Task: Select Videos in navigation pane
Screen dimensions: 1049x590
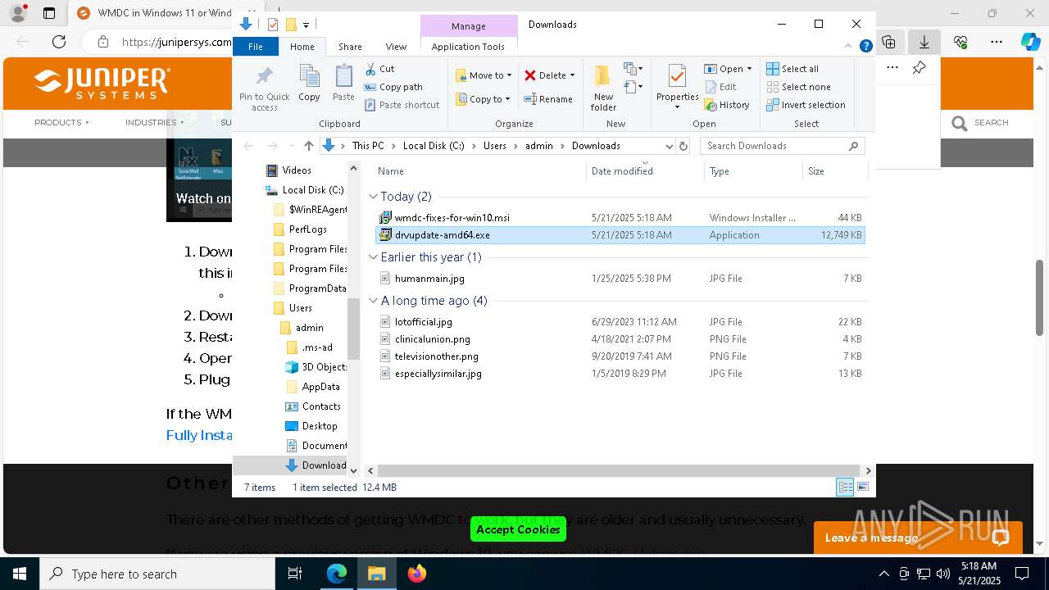Action: [289, 170]
